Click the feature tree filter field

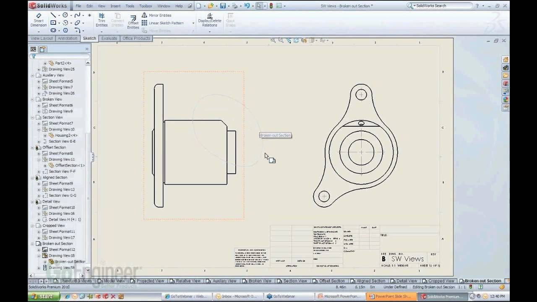(x=60, y=56)
